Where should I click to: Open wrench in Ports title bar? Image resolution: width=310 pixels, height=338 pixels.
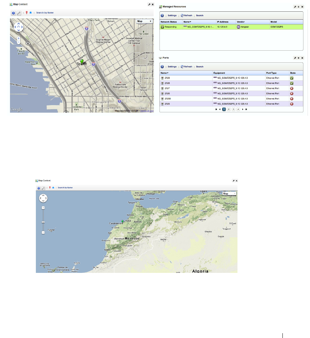pos(295,58)
